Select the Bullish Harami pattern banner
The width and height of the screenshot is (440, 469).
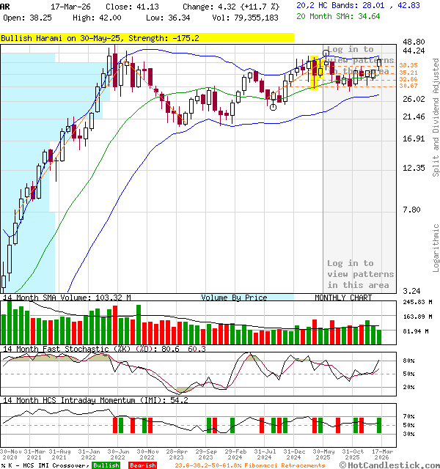[x=147, y=37]
